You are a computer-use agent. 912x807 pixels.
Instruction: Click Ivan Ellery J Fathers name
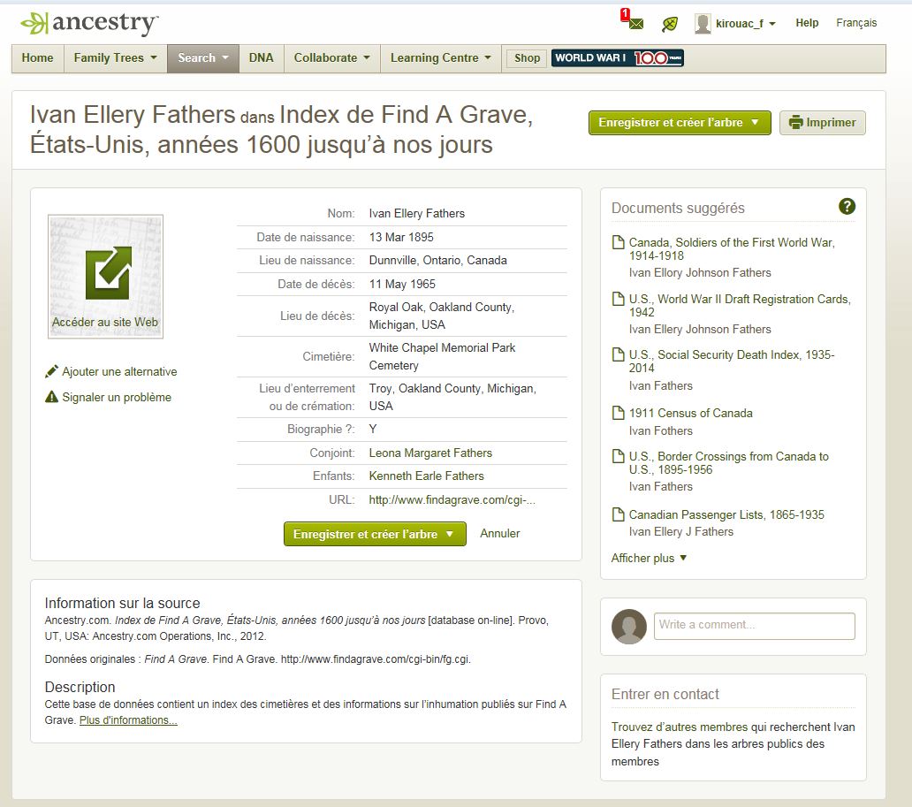tap(681, 532)
